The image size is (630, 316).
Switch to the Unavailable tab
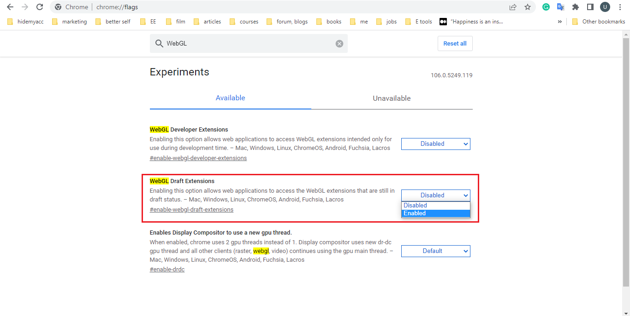pos(392,98)
